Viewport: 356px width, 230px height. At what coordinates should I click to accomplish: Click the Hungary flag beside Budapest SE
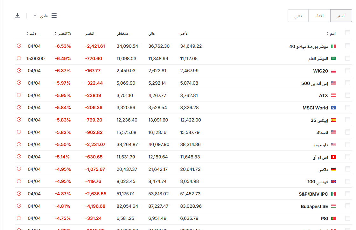coord(333,206)
